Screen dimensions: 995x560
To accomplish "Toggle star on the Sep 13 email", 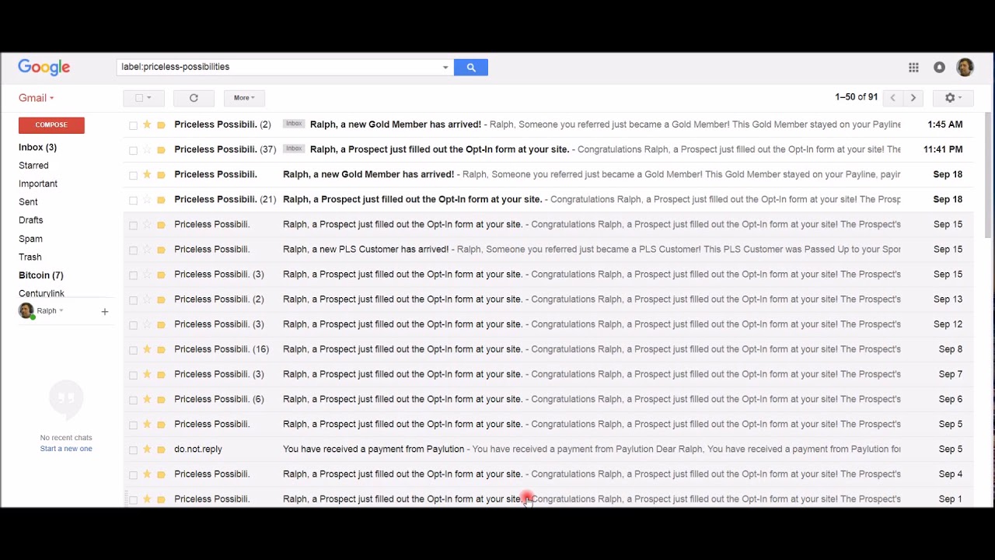I will (147, 299).
